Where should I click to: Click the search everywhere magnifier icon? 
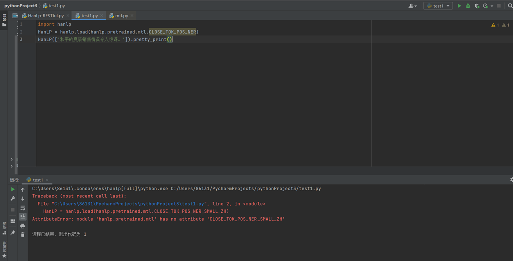[x=510, y=6]
